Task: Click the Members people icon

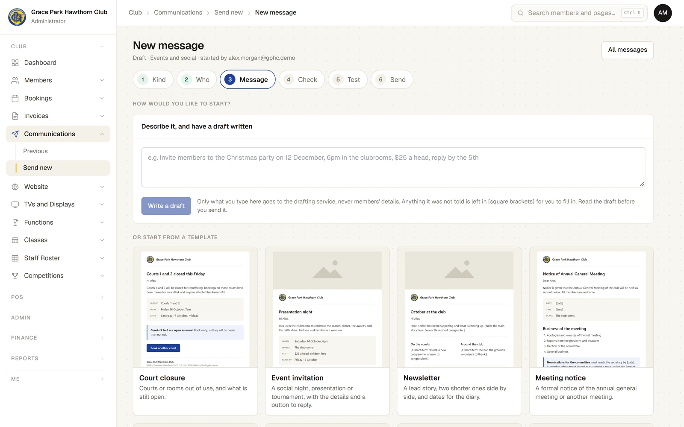Action: pos(15,80)
